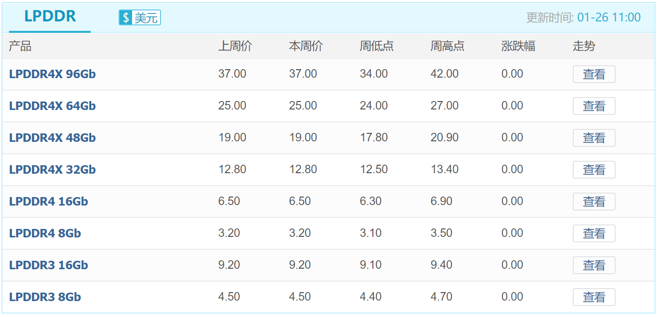This screenshot has width=659, height=317.
Task: Switch to the LPDDR tab
Action: (50, 16)
